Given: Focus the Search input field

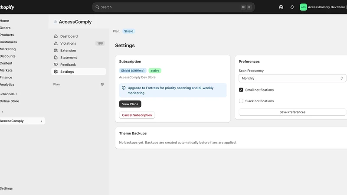Looking at the screenshot, I should [173, 7].
